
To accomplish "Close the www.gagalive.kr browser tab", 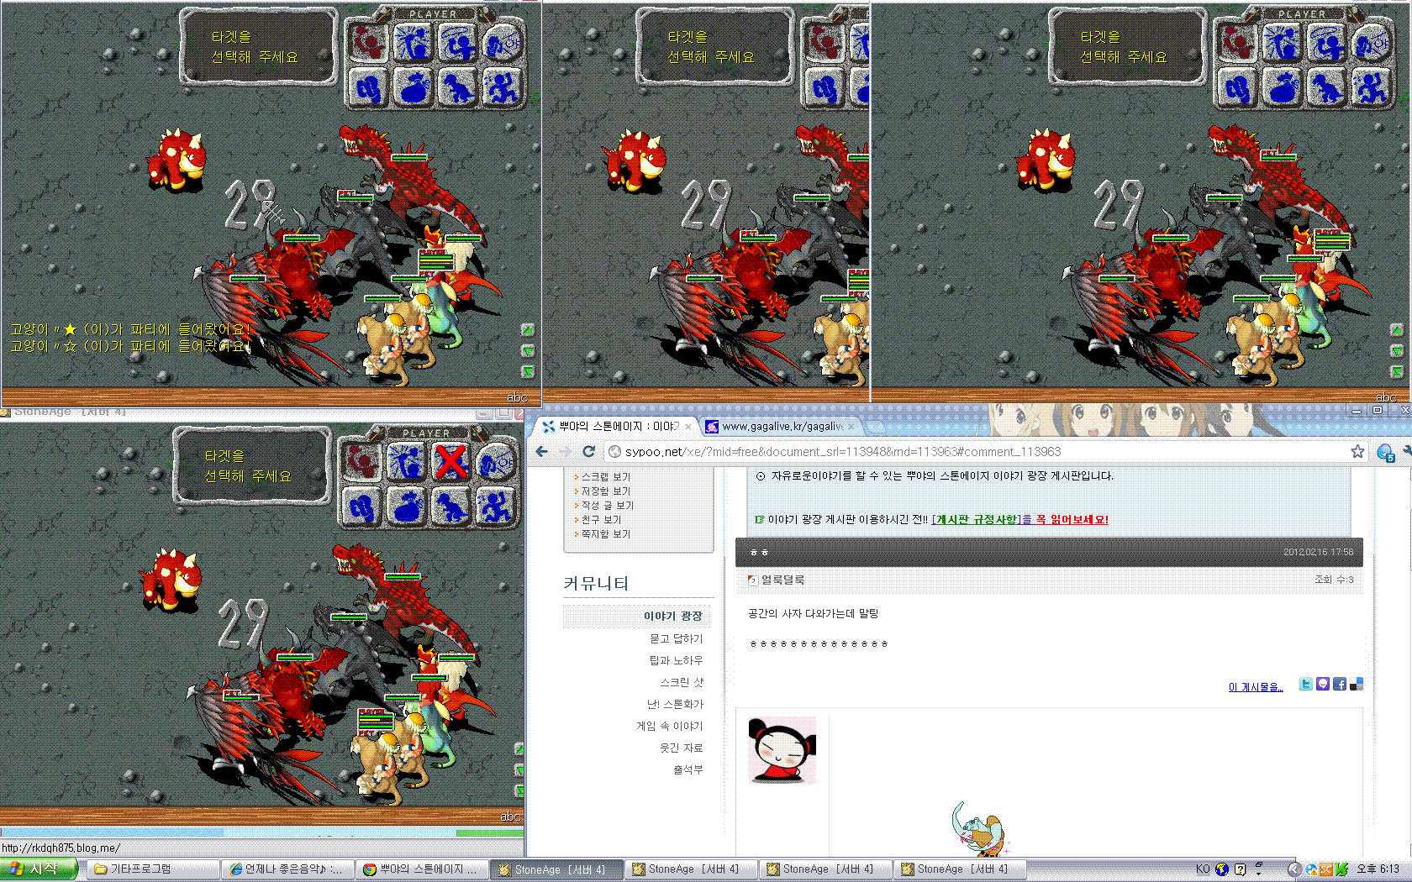I will (851, 427).
